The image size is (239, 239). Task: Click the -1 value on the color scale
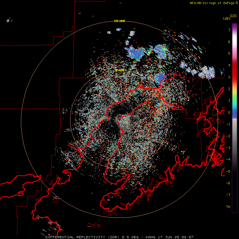coord(228,124)
